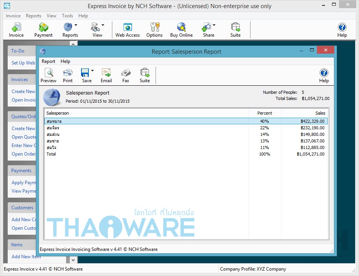Click the Set Up Web link in sidebar
The width and height of the screenshot is (359, 276).
[x=23, y=63]
